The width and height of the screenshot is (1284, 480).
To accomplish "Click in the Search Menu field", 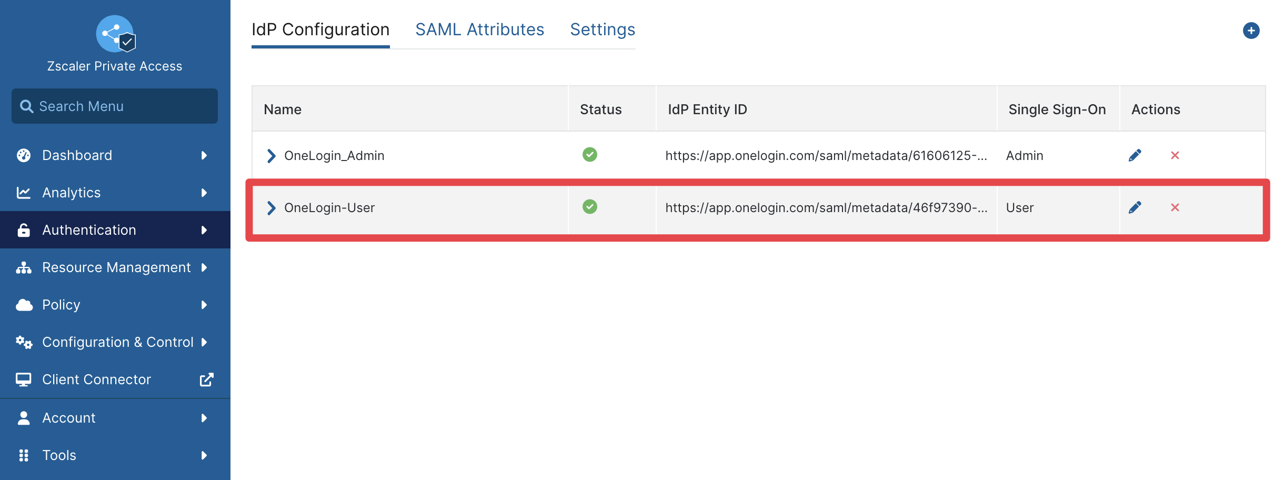I will [115, 106].
